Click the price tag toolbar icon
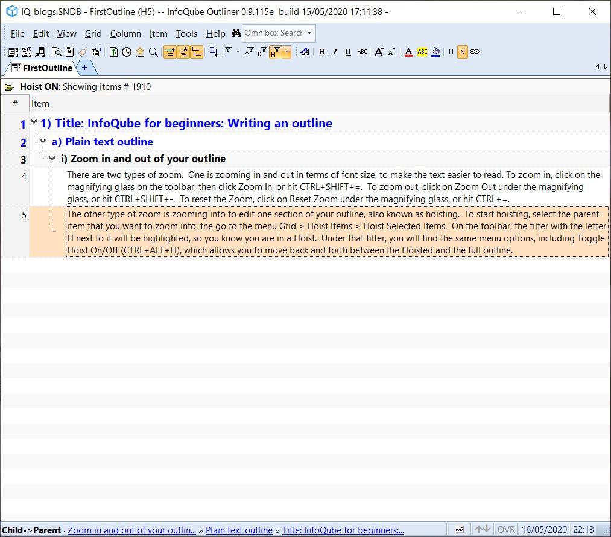This screenshot has width=611, height=537. click(x=83, y=52)
